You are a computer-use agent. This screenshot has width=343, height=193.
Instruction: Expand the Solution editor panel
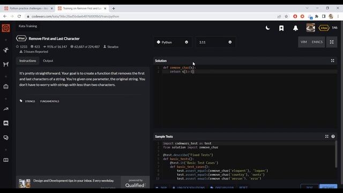click(332, 61)
